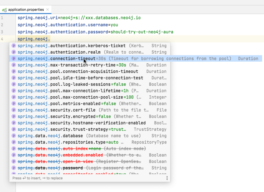The height and width of the screenshot is (192, 264).
Task: Click property icon beside pool.idle-time-before-connection-test
Action: tap(14, 78)
